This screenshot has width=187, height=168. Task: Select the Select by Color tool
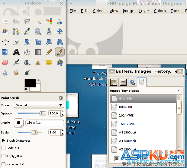49,21
